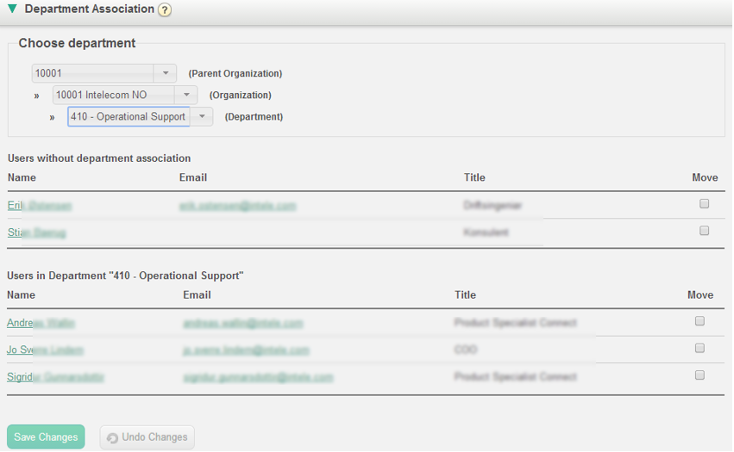Open the Organization dropdown
This screenshot has height=452, width=734.
[185, 95]
